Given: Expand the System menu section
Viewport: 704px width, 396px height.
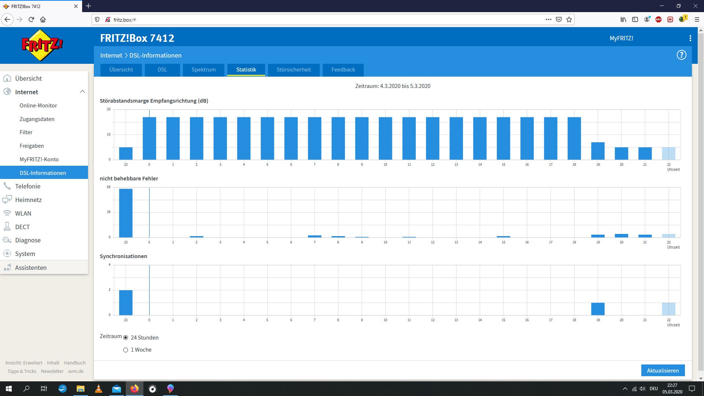Looking at the screenshot, I should click(25, 254).
